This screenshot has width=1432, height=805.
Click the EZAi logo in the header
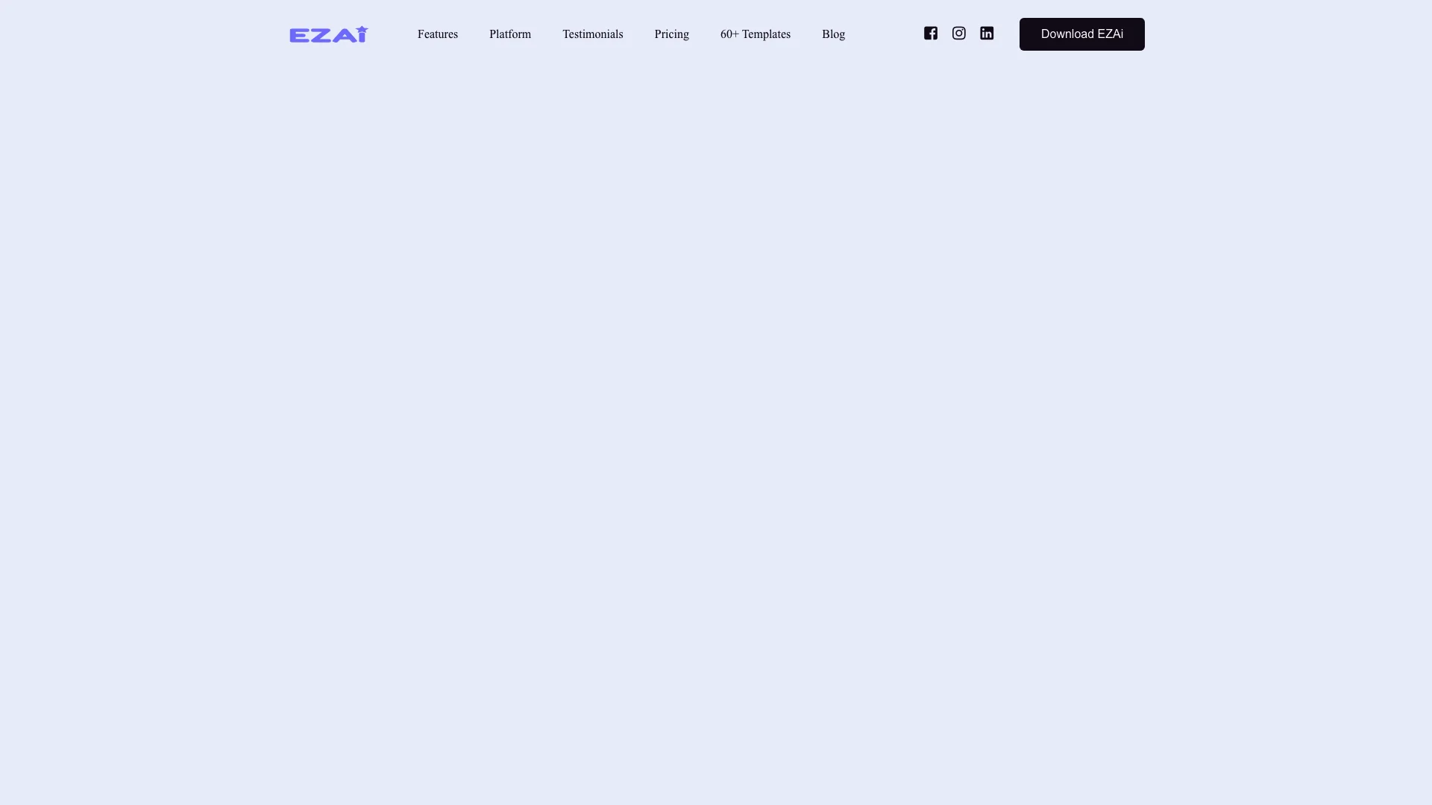330,34
